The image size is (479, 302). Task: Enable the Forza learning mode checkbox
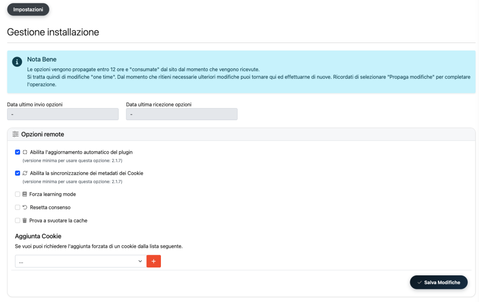(18, 194)
